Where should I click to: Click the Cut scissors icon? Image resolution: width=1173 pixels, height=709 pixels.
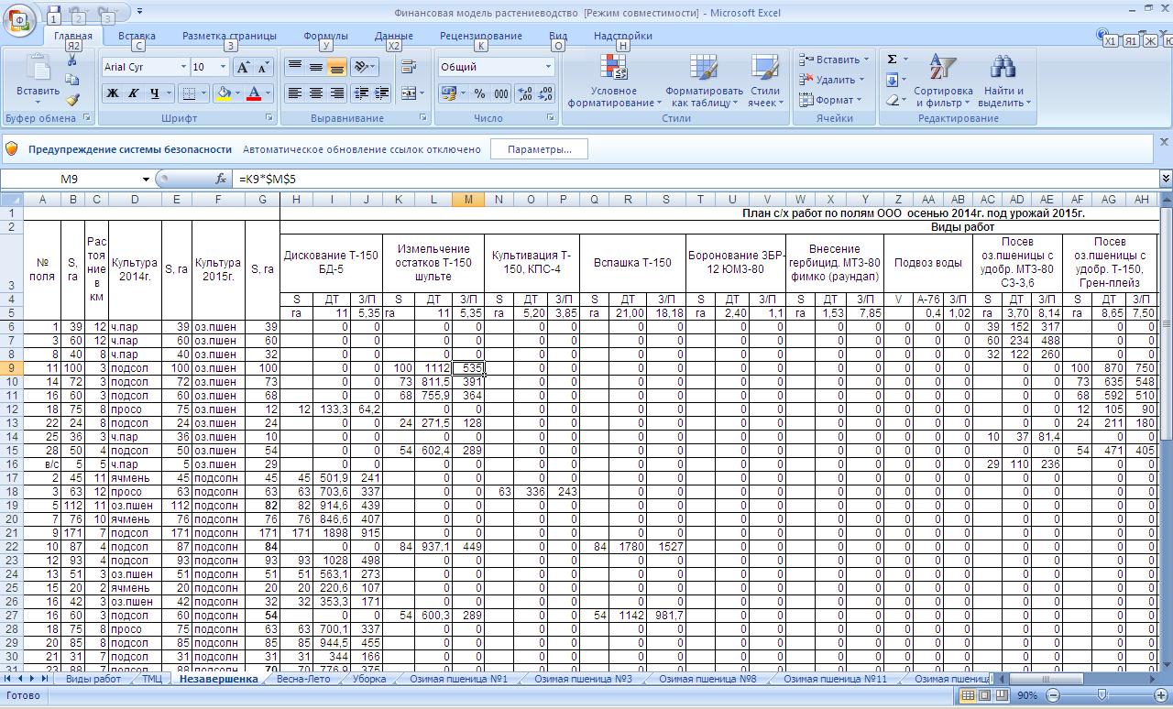(x=72, y=60)
